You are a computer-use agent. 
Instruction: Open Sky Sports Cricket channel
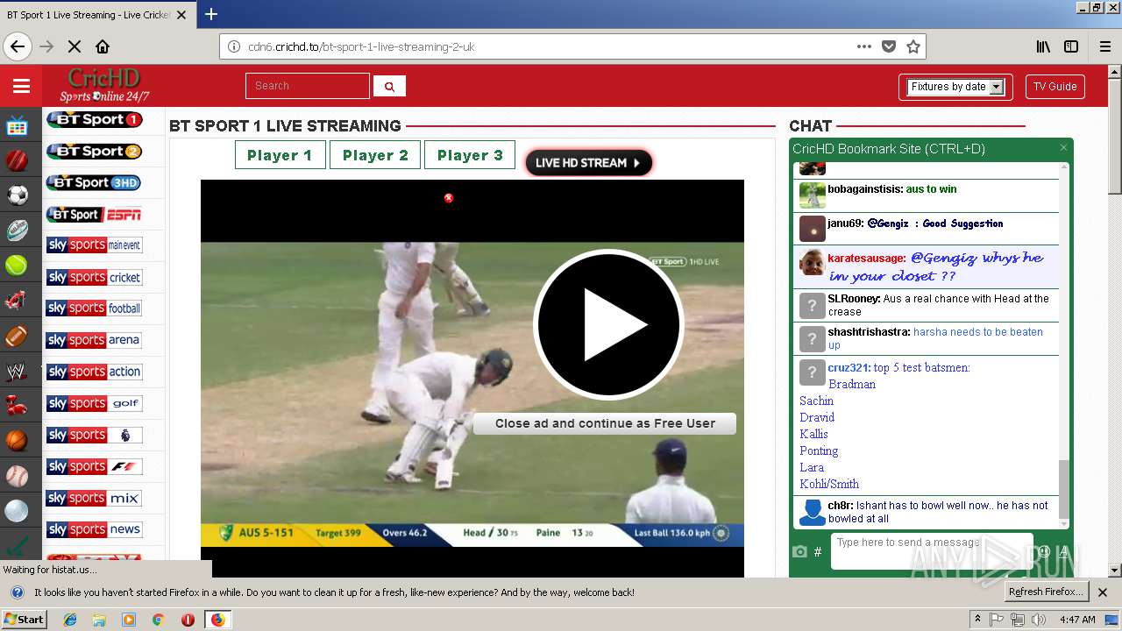point(94,277)
